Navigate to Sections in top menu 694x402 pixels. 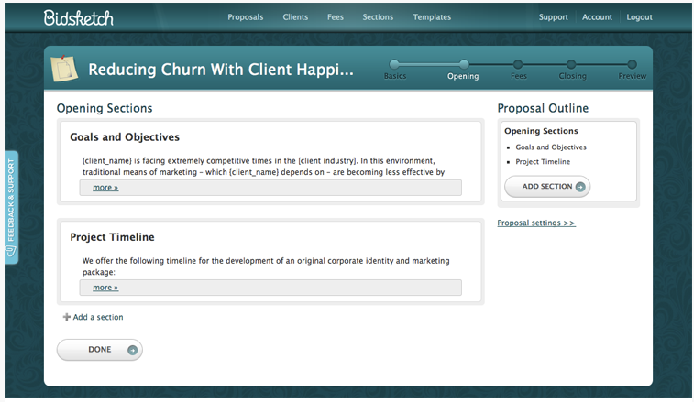tap(378, 16)
